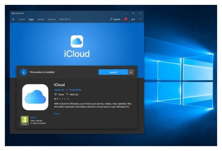Maximize the Microsoft Store window

(134, 13)
